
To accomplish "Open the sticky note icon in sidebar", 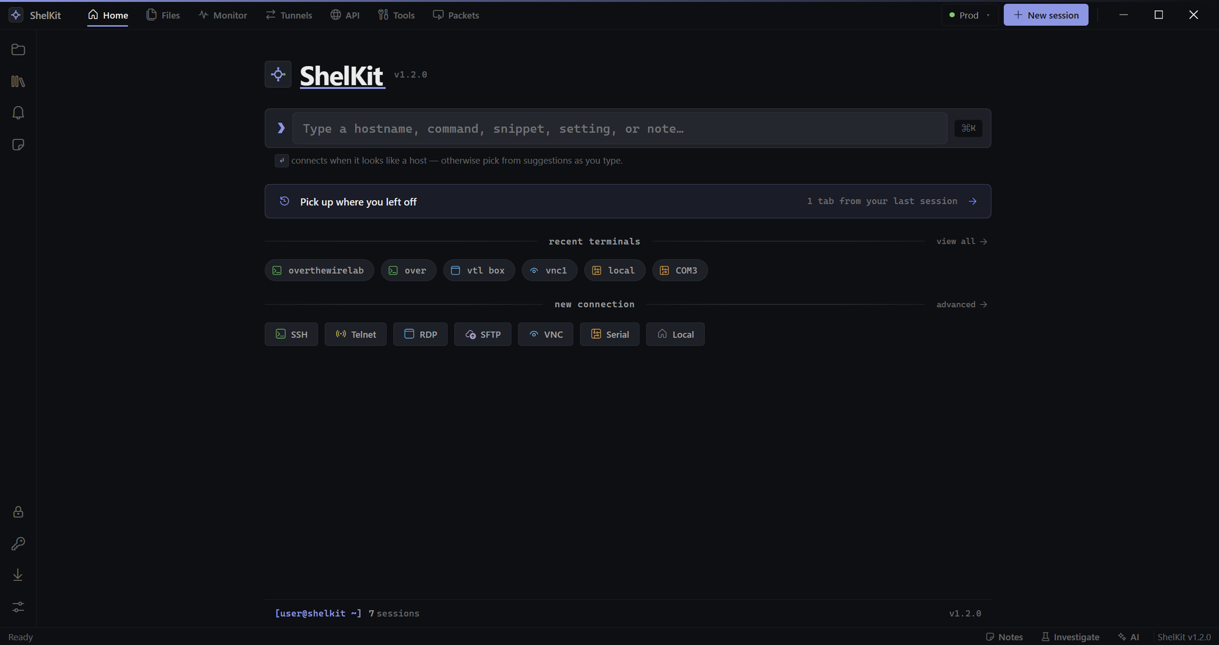I will click(x=18, y=145).
